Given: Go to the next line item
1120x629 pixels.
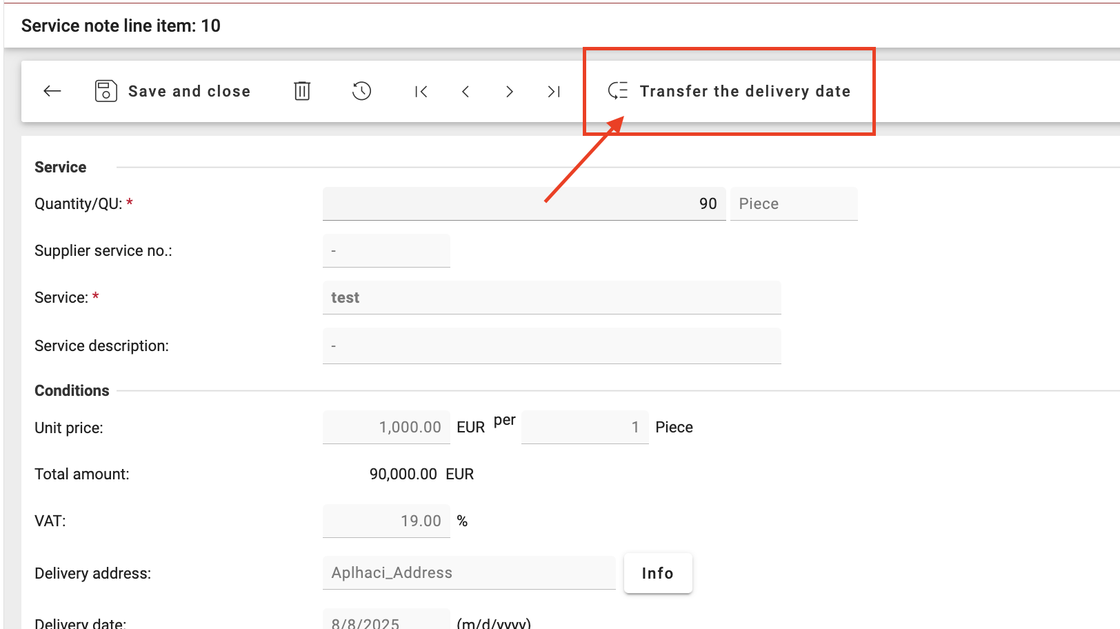Looking at the screenshot, I should 510,92.
